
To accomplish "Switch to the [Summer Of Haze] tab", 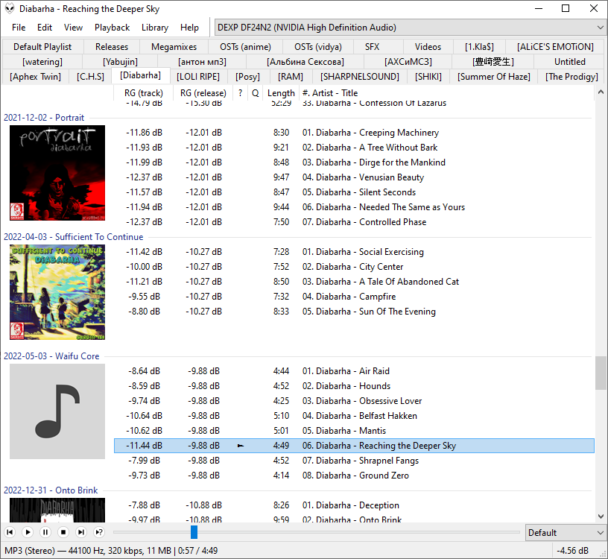I will tap(493, 77).
